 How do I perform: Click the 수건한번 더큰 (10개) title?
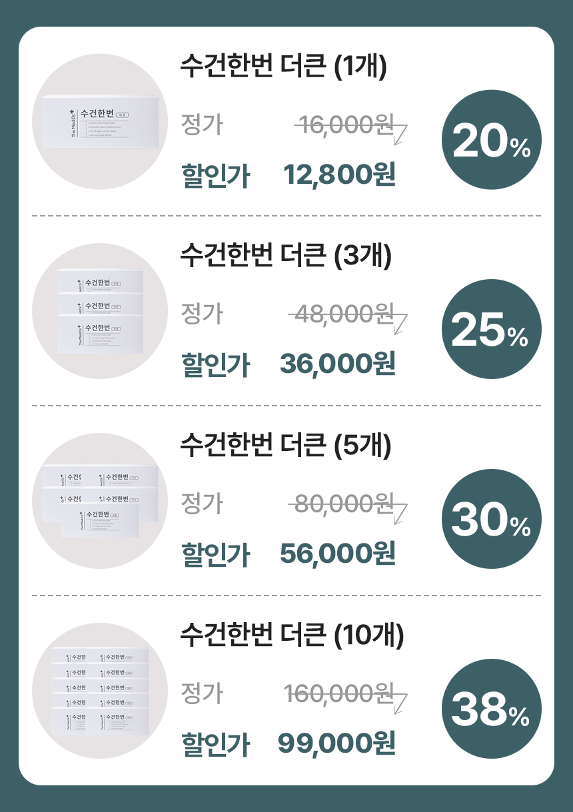[292, 636]
